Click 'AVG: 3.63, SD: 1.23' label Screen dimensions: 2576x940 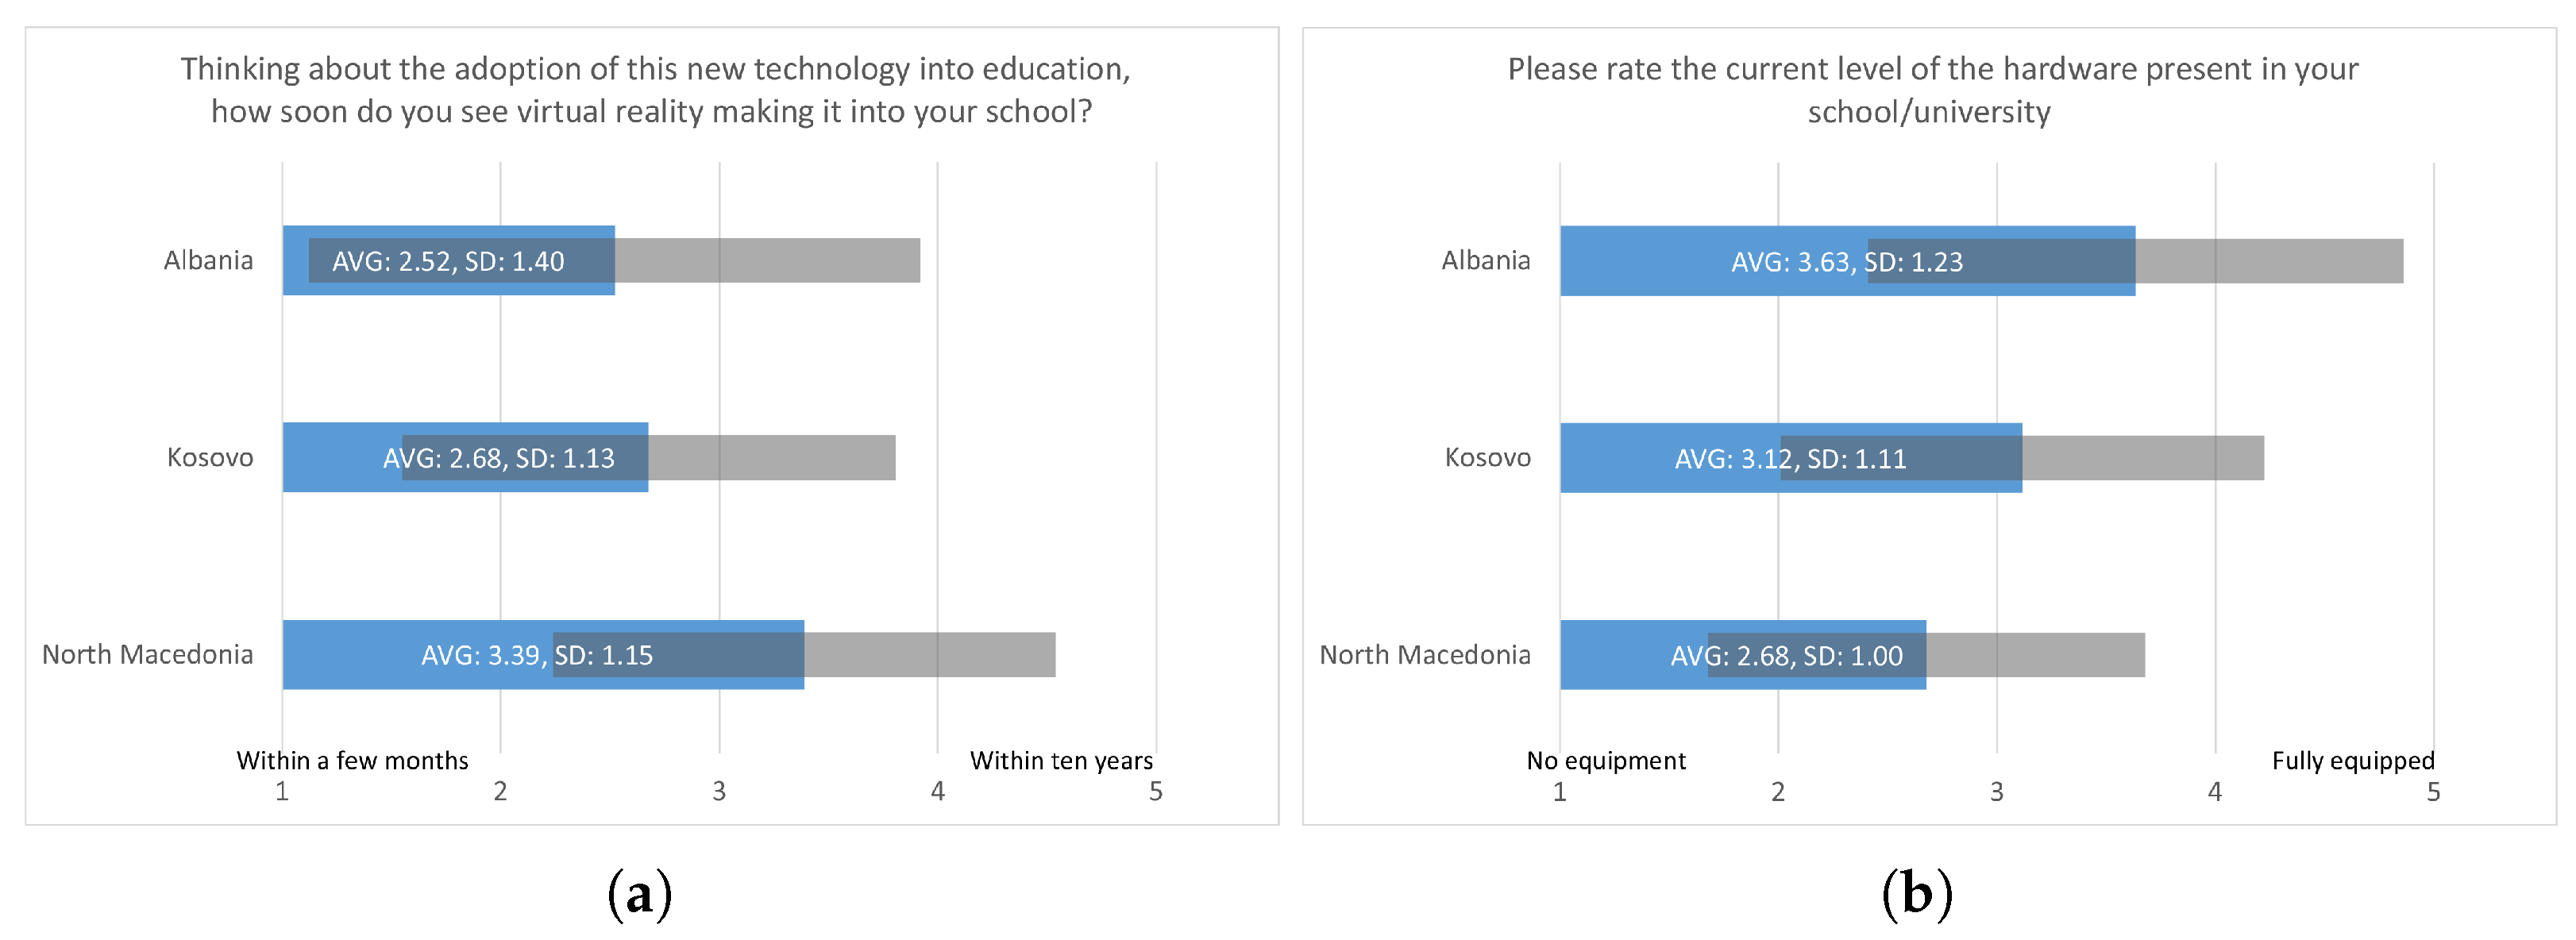point(1846,262)
